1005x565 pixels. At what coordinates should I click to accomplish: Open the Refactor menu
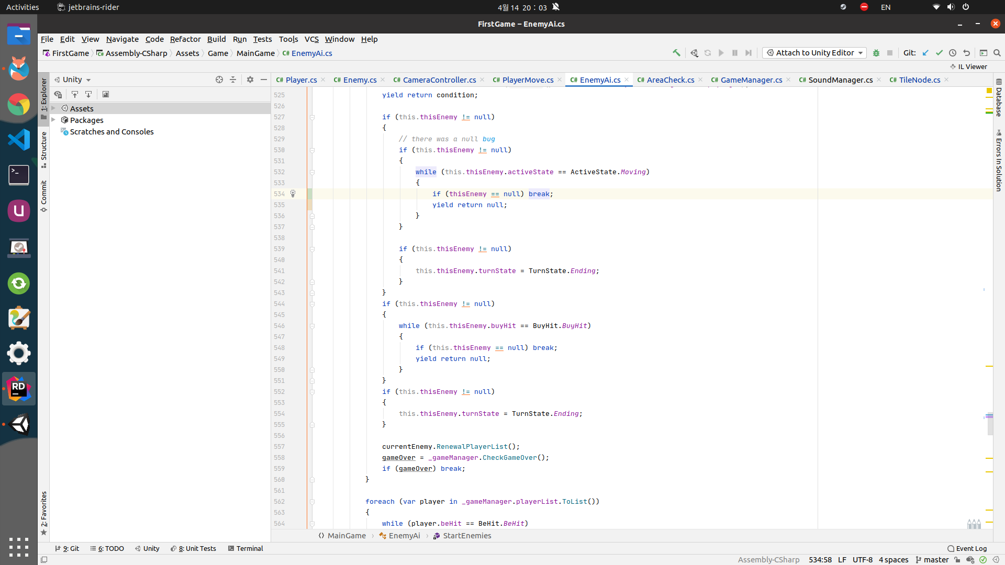coord(185,39)
